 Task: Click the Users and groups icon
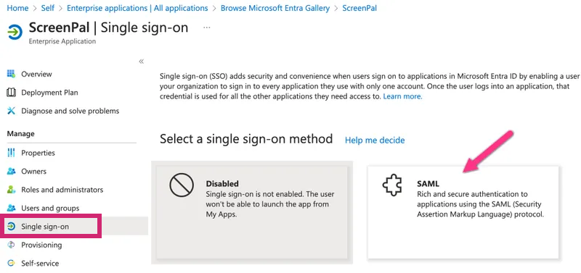coord(11,208)
